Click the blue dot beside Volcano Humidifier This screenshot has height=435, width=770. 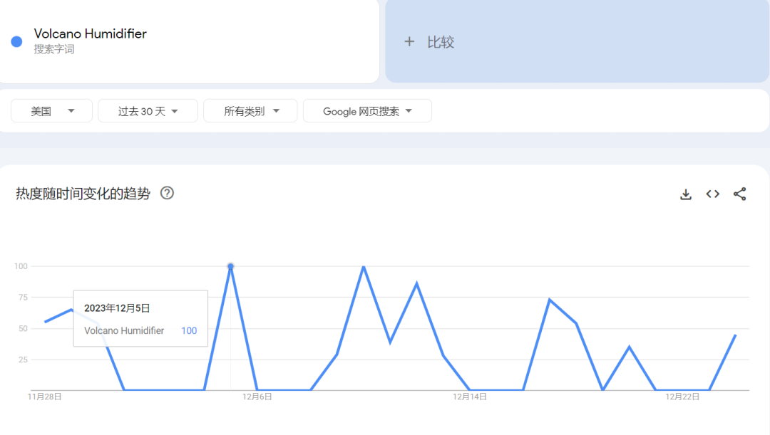[x=16, y=41]
